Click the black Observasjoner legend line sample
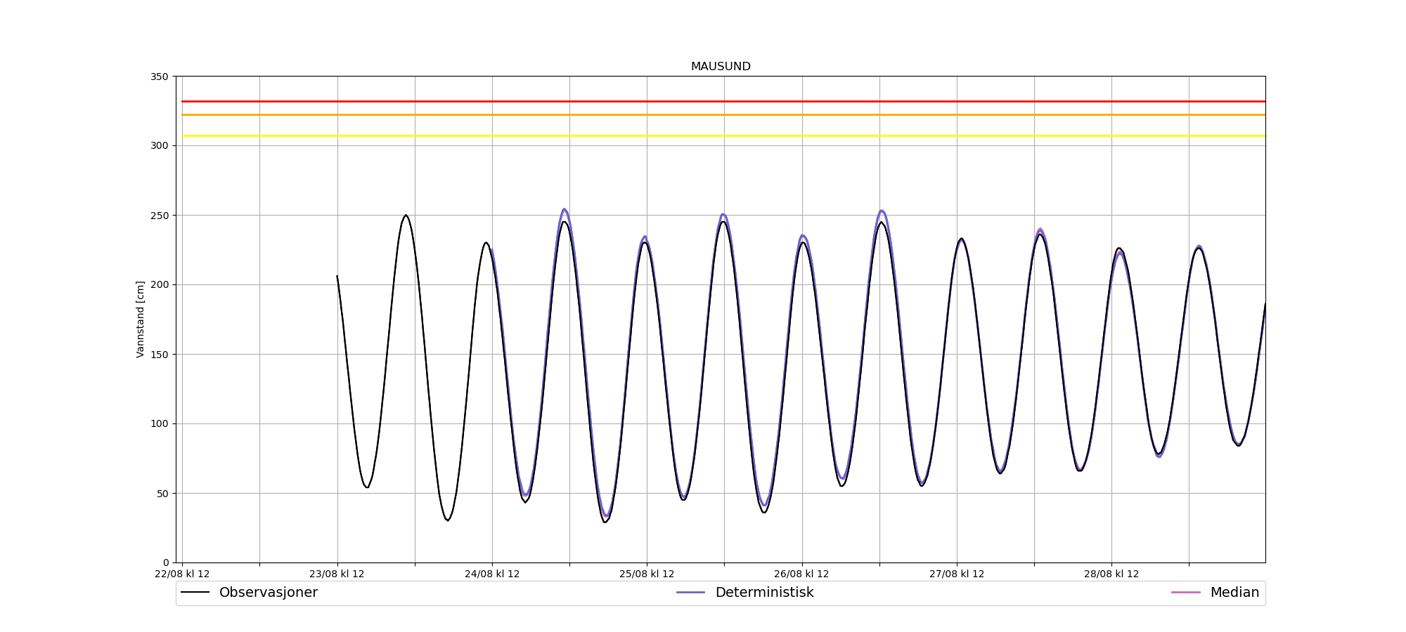 pos(195,593)
